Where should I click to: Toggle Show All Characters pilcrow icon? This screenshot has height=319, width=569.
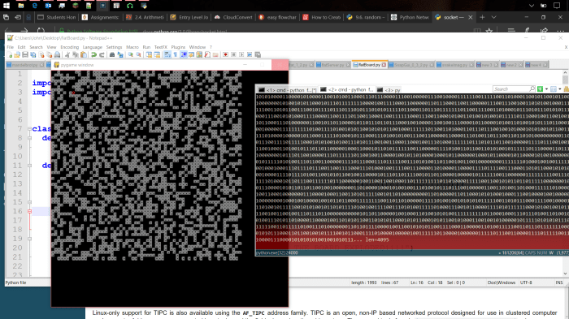tap(176, 54)
